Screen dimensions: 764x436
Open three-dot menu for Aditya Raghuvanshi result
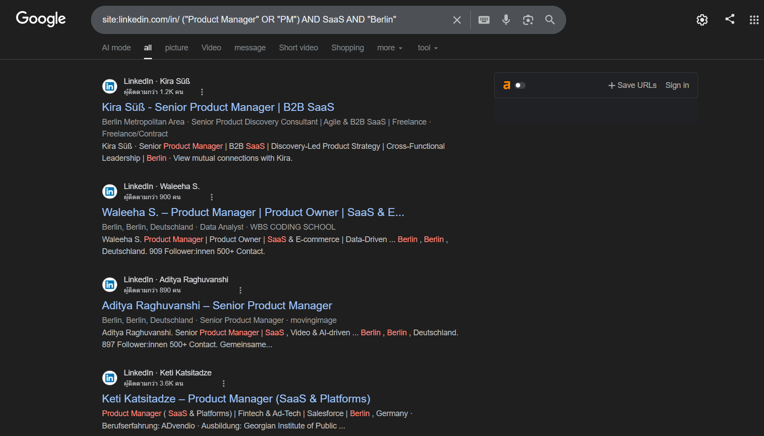coord(240,290)
